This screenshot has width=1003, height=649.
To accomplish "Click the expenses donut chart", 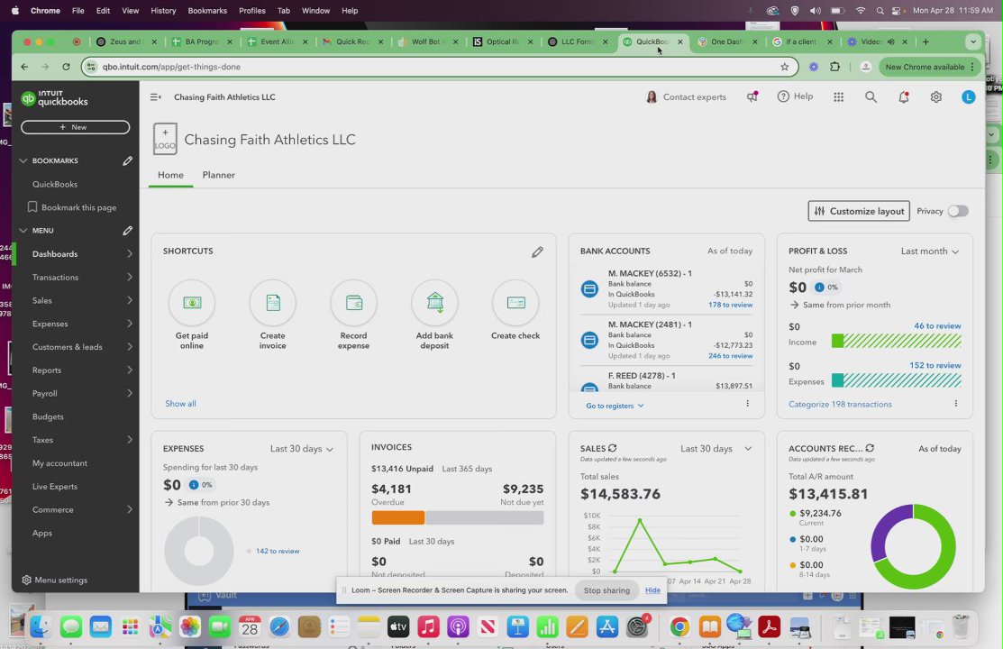I will 199,551.
